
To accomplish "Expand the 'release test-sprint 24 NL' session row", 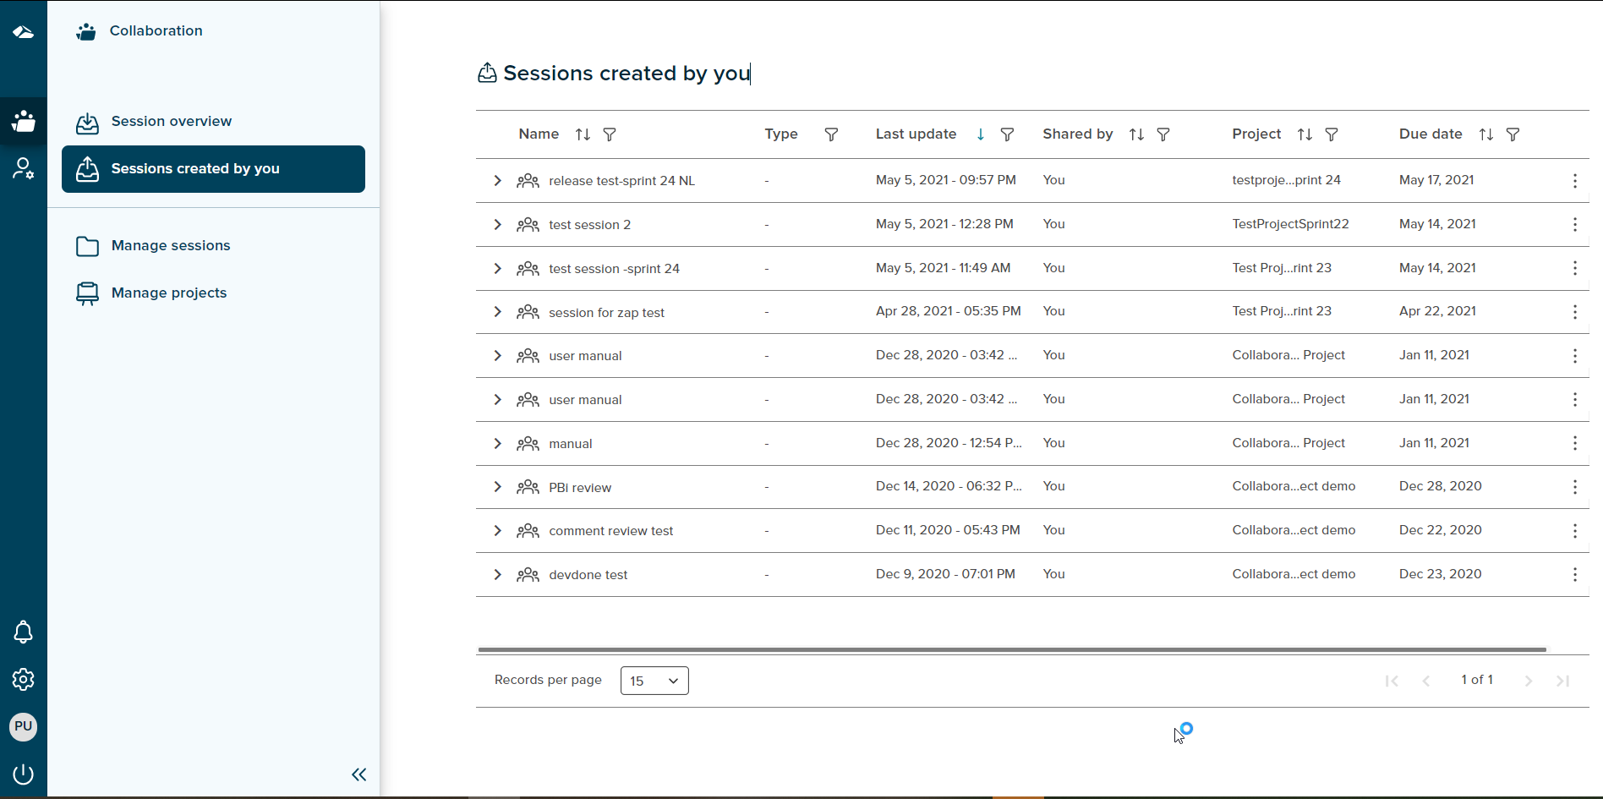I will click(497, 180).
